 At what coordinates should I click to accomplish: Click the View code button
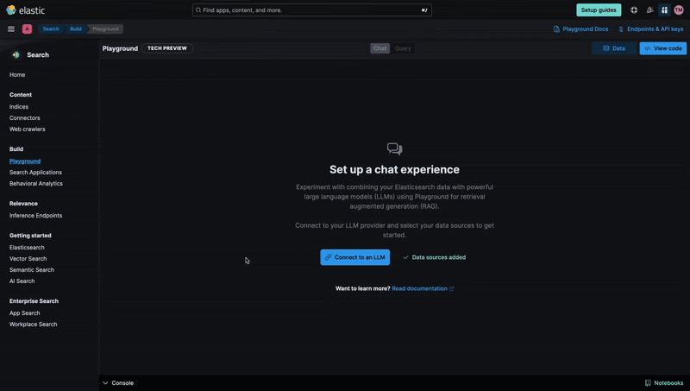pyautogui.click(x=662, y=48)
